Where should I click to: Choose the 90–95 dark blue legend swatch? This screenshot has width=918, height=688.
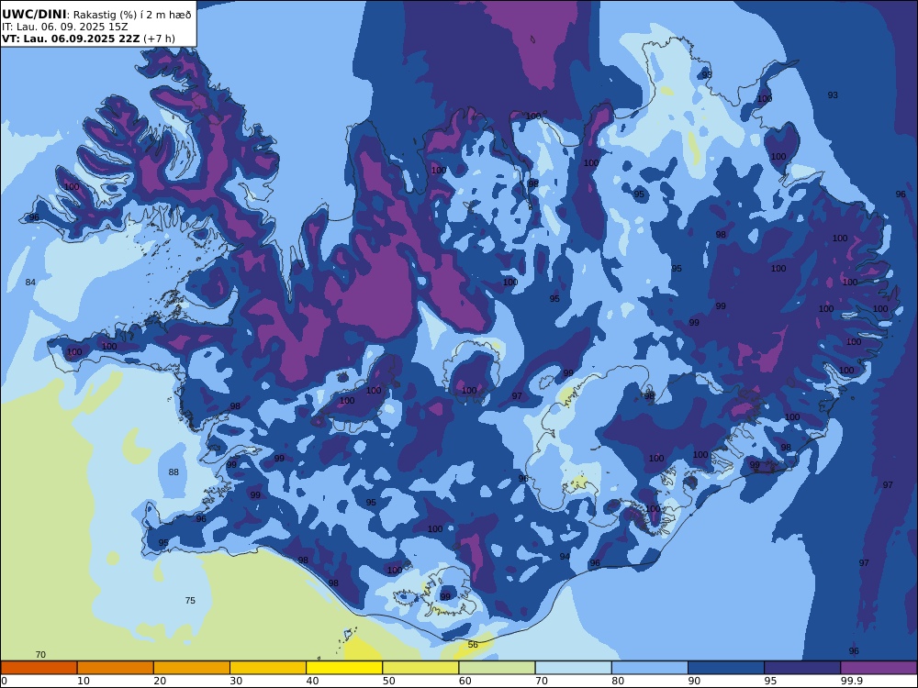pyautogui.click(x=726, y=668)
